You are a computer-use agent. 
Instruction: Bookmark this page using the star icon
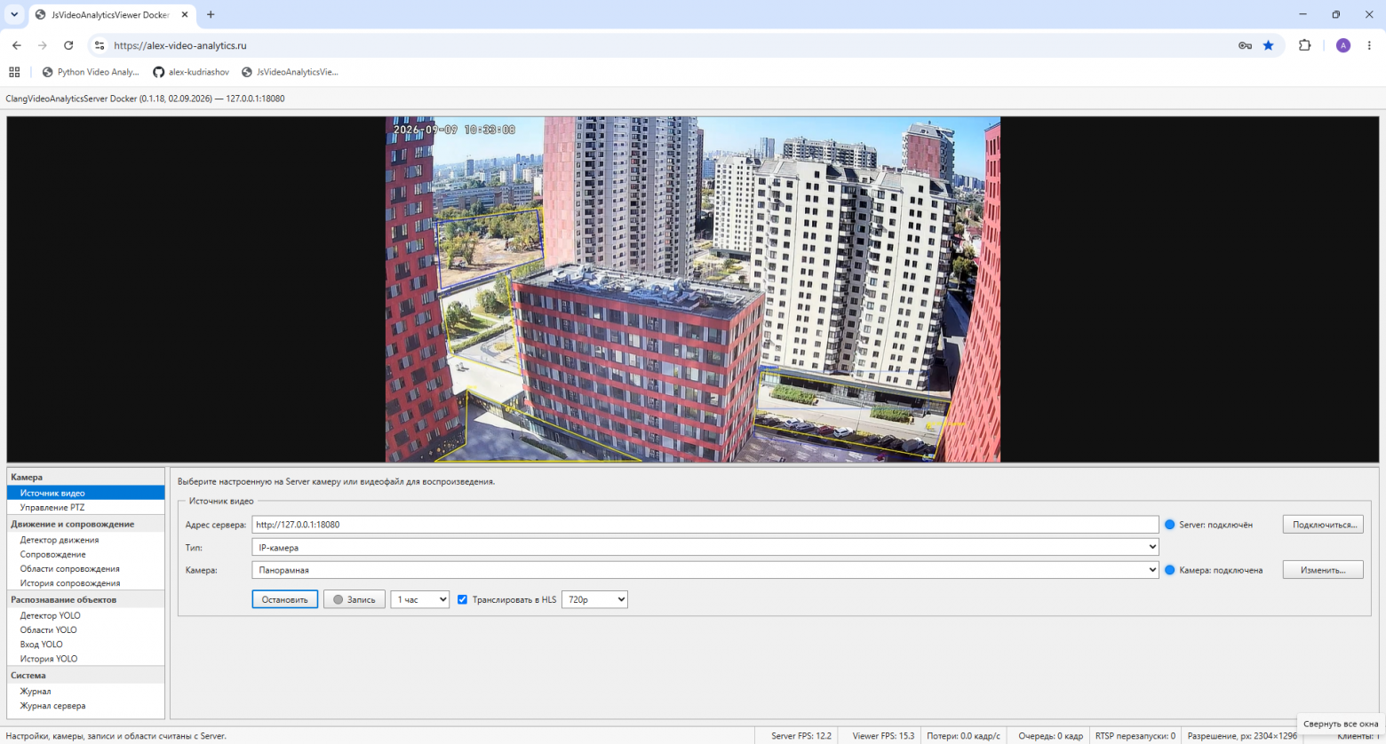(1269, 45)
